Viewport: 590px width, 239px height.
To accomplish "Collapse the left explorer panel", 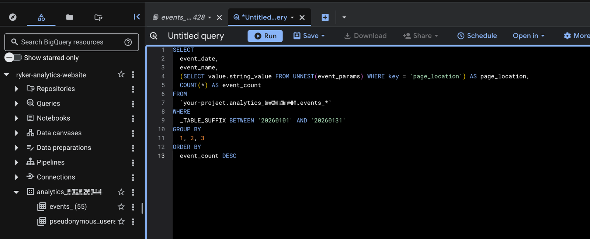I will click(x=137, y=17).
